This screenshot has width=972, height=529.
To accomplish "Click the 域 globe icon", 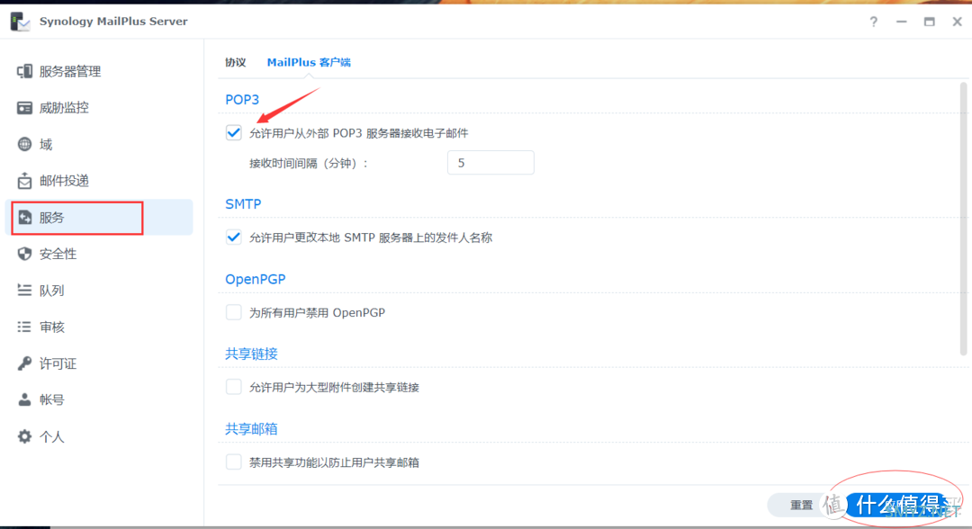I will pyautogui.click(x=25, y=144).
